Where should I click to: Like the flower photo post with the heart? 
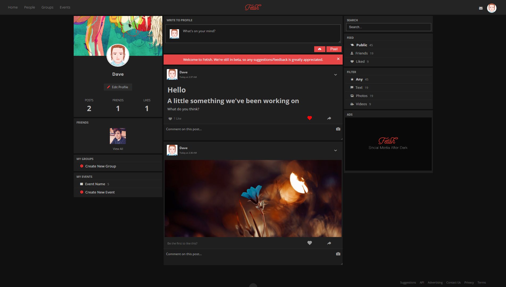[309, 243]
